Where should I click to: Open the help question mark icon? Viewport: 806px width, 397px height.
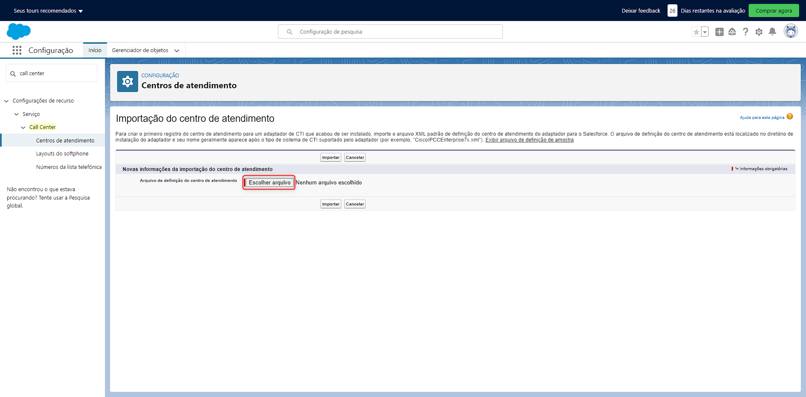point(746,32)
